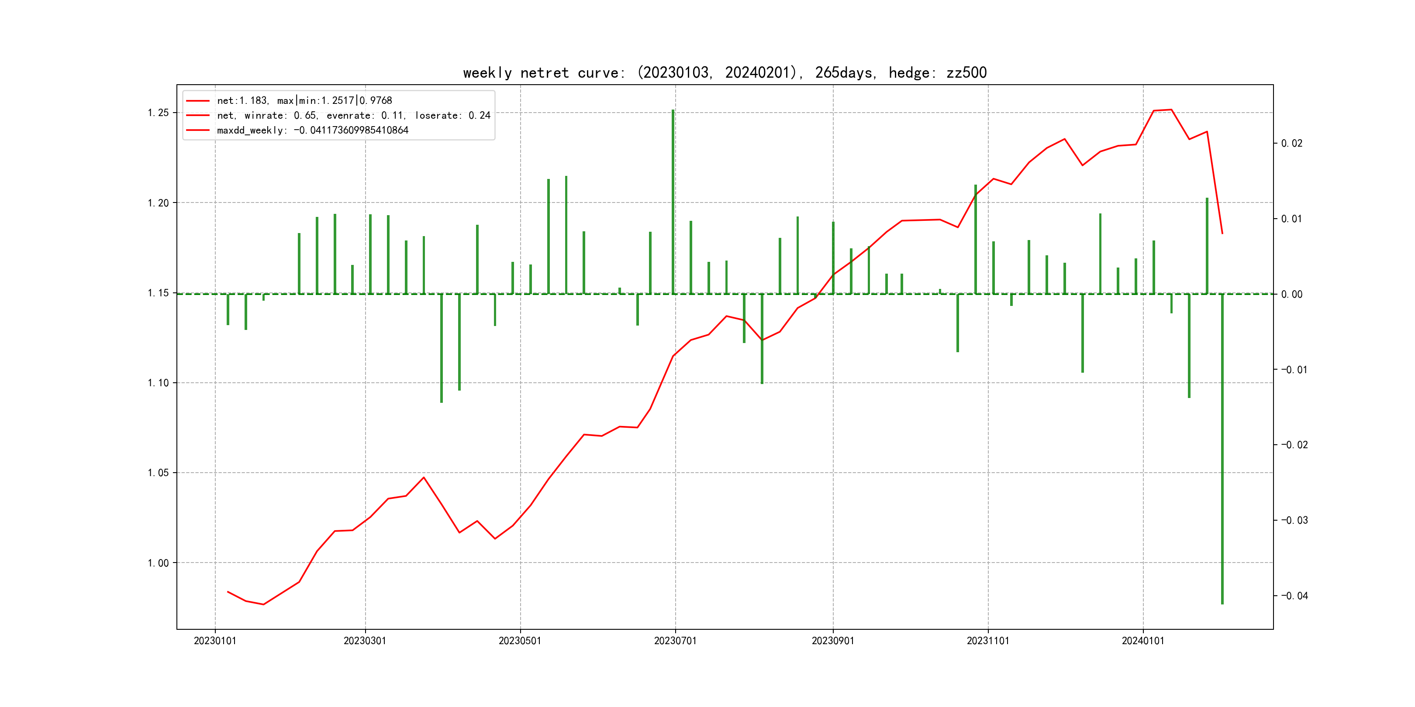Click the 20230701 x-axis label
Image resolution: width=1415 pixels, height=707 pixels.
click(x=675, y=641)
